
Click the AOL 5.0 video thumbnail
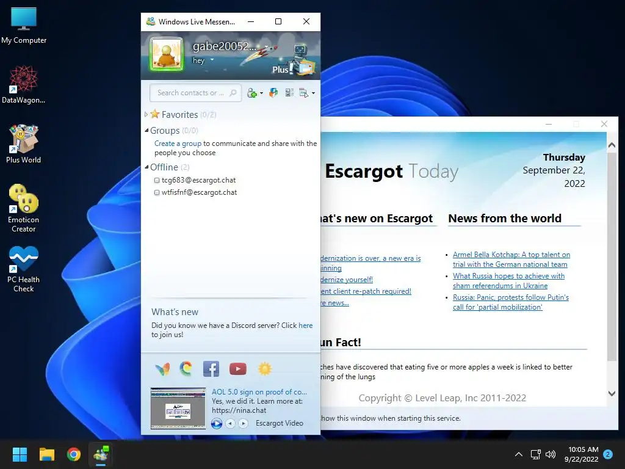tap(178, 408)
